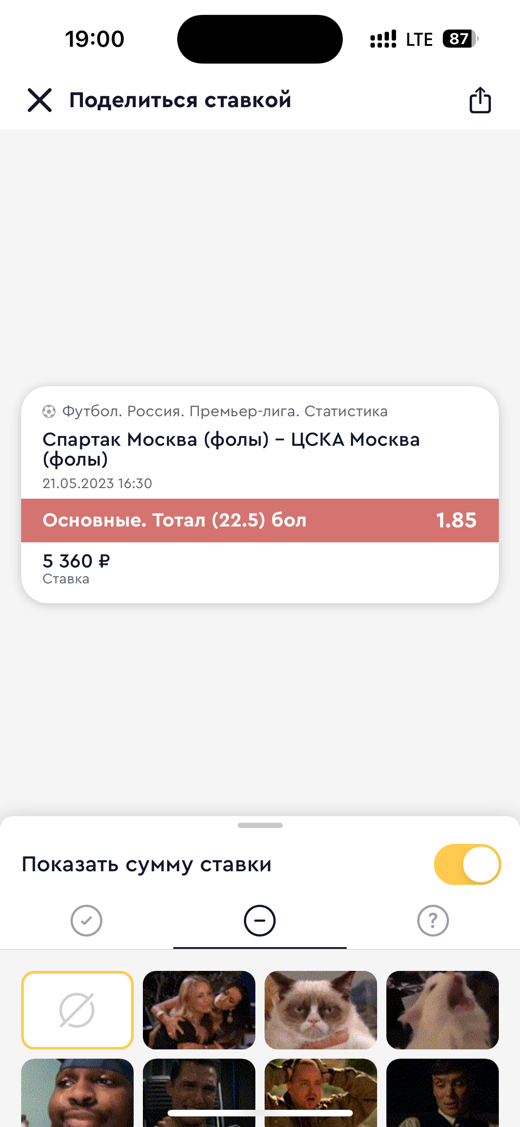Tap the 5 360 ₽ stake amount

point(76,561)
